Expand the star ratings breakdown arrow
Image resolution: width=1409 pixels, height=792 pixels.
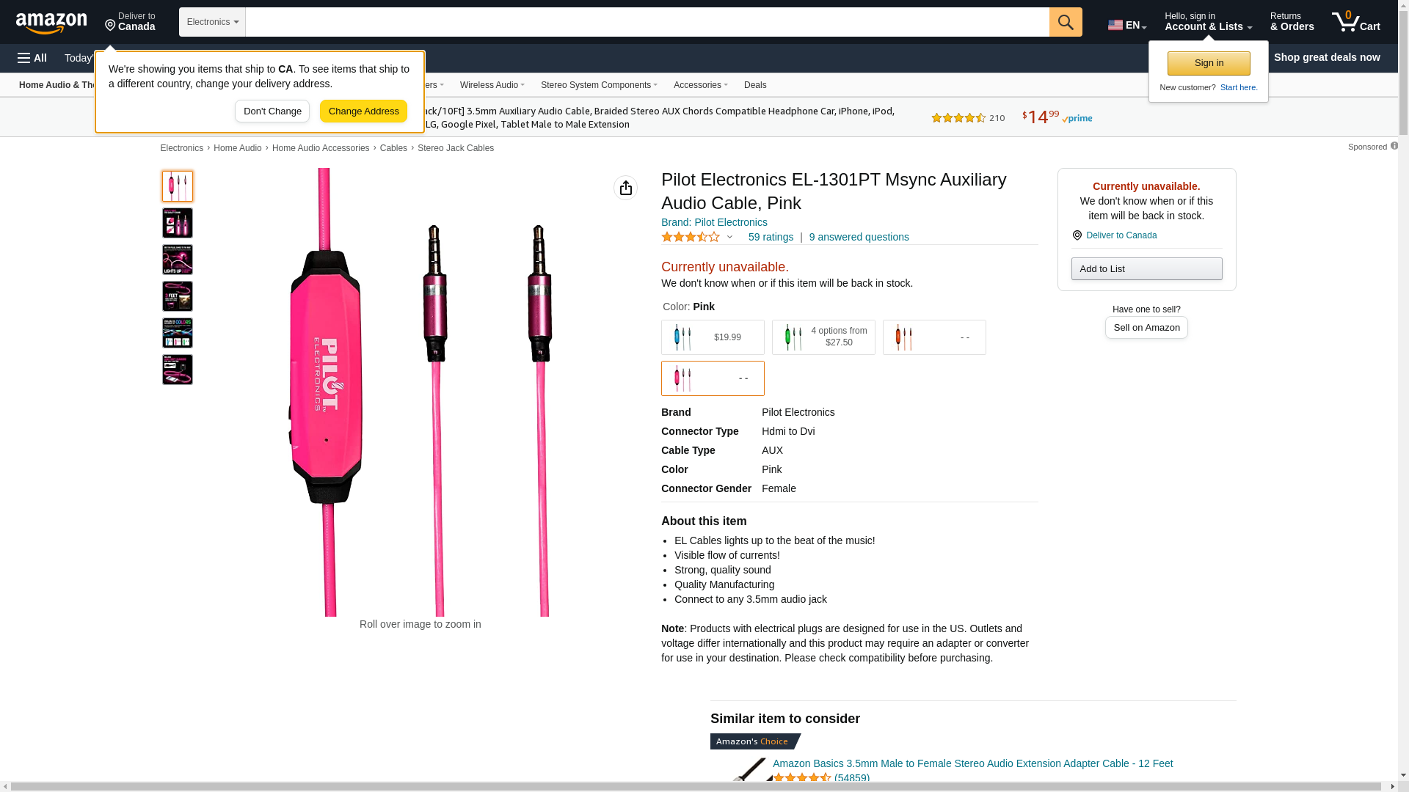[729, 237]
